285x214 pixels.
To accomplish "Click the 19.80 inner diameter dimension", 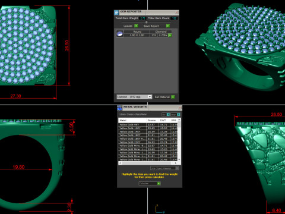I will [x=18, y=167].
